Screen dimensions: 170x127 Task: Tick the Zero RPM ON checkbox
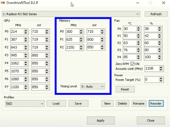click(132, 64)
